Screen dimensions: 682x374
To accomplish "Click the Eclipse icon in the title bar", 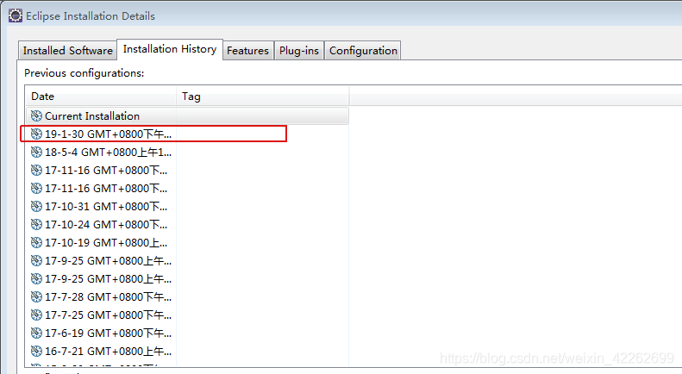I will 16,16.
